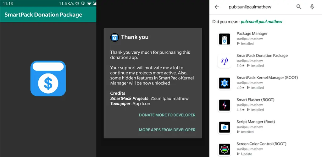Tap the search magnifier icon
The image size is (322, 157).
299,7
